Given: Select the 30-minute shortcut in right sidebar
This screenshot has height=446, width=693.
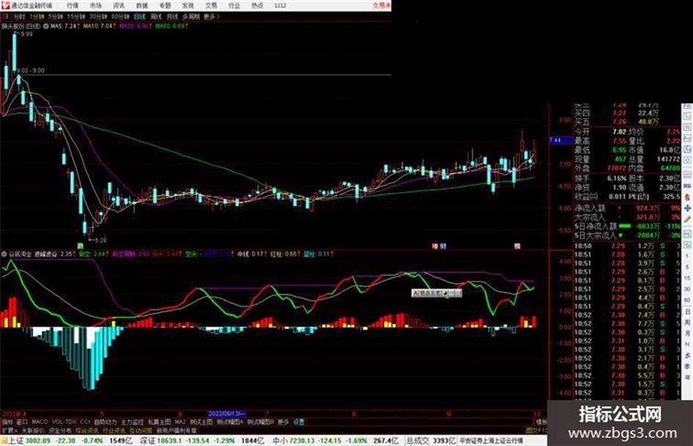Looking at the screenshot, I should click(687, 289).
